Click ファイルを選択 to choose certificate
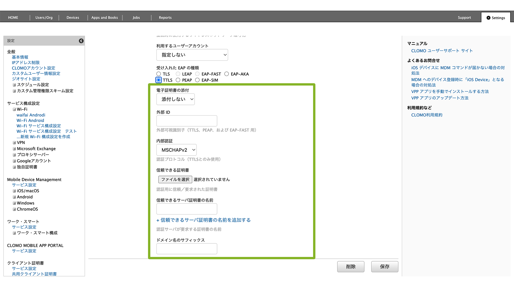 [175, 179]
